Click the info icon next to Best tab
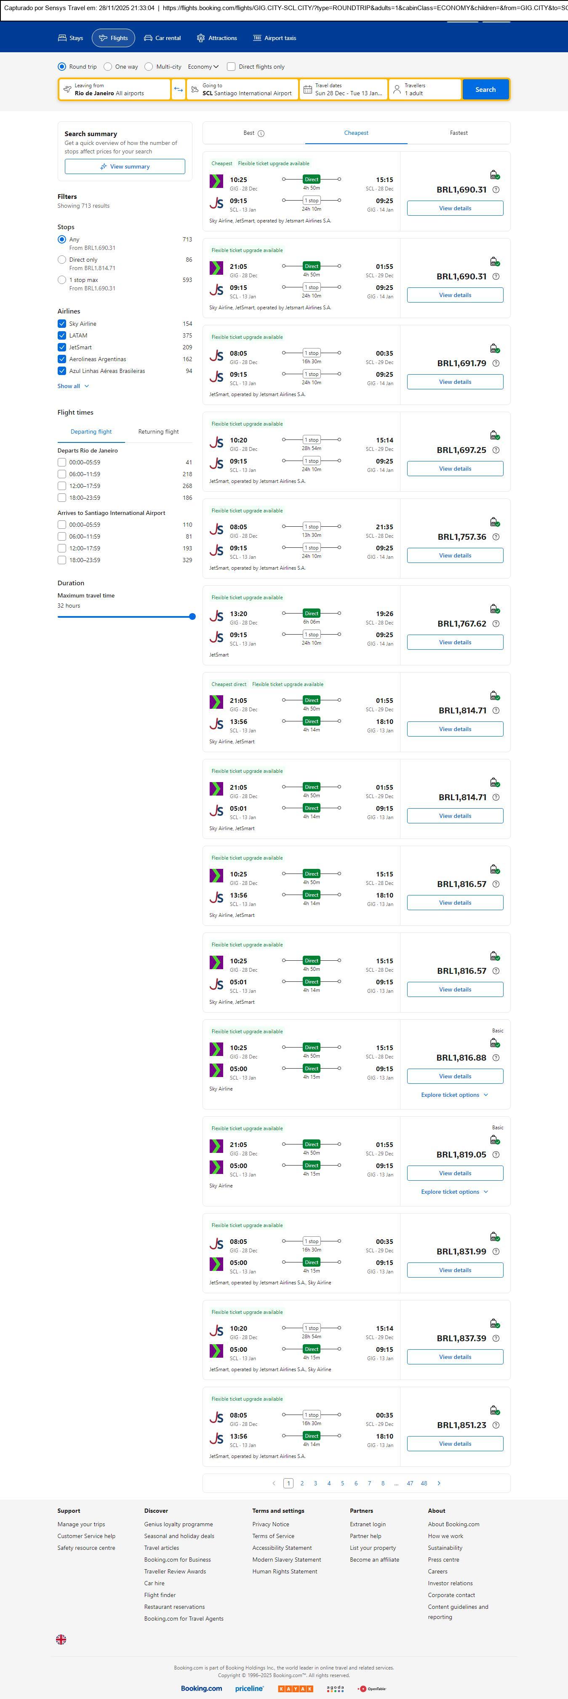 coord(261,134)
